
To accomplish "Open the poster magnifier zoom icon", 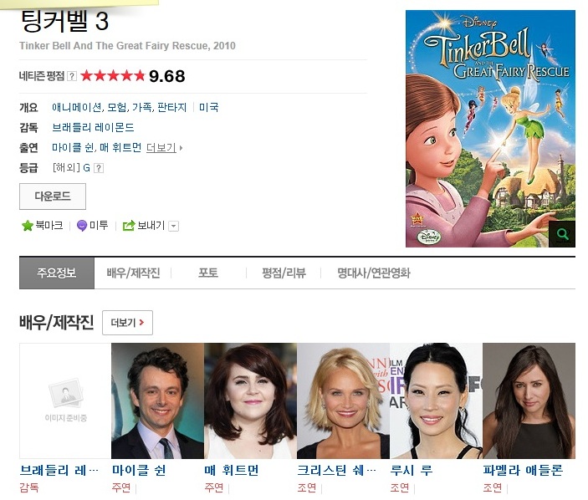I will click(x=562, y=234).
